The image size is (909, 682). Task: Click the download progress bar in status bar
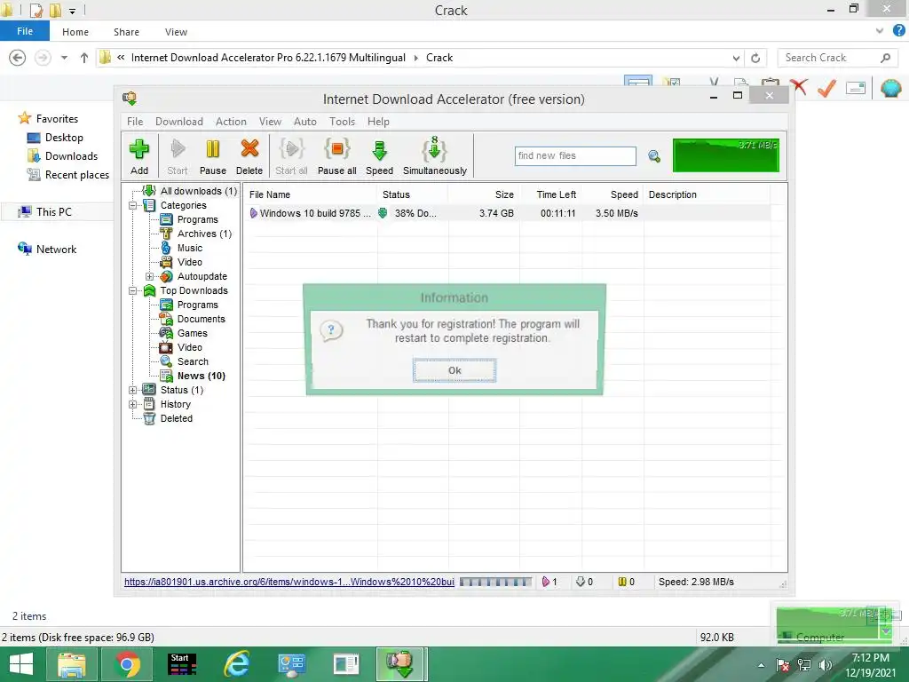tap(495, 582)
